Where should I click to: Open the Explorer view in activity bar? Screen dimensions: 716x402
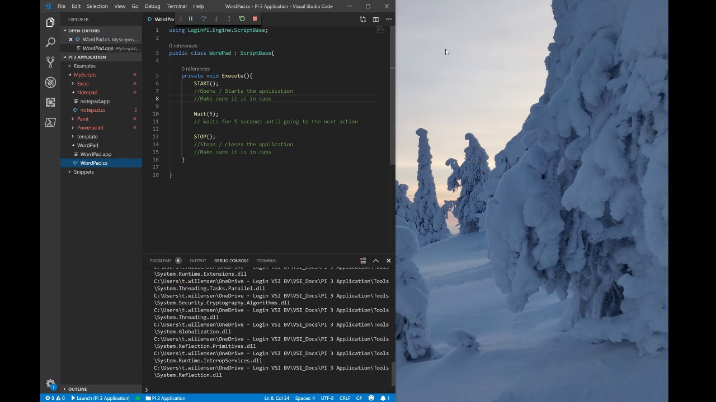pos(50,23)
